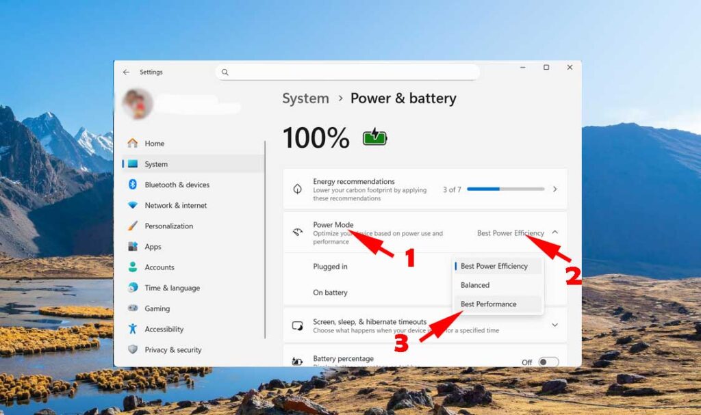
Task: Collapse the Power Mode section chevron
Action: coord(555,232)
